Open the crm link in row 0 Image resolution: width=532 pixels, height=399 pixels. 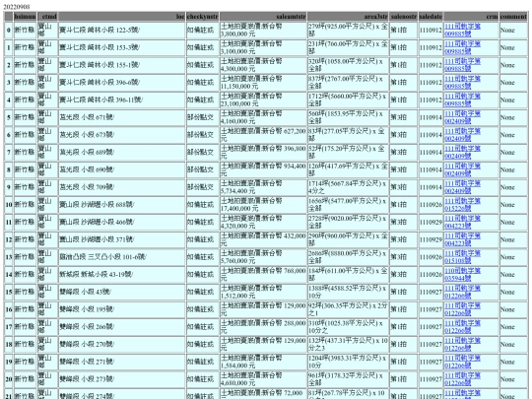462,31
